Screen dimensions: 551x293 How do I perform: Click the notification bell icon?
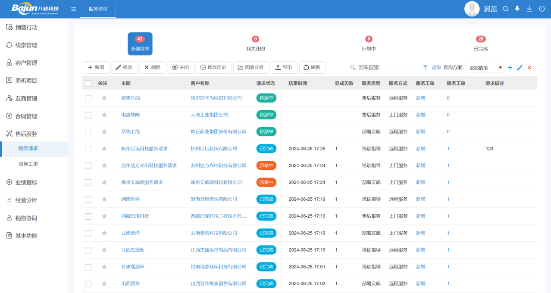(x=517, y=8)
